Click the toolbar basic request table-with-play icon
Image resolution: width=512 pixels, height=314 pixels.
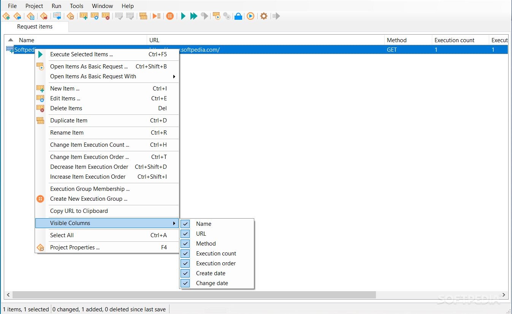tap(216, 16)
